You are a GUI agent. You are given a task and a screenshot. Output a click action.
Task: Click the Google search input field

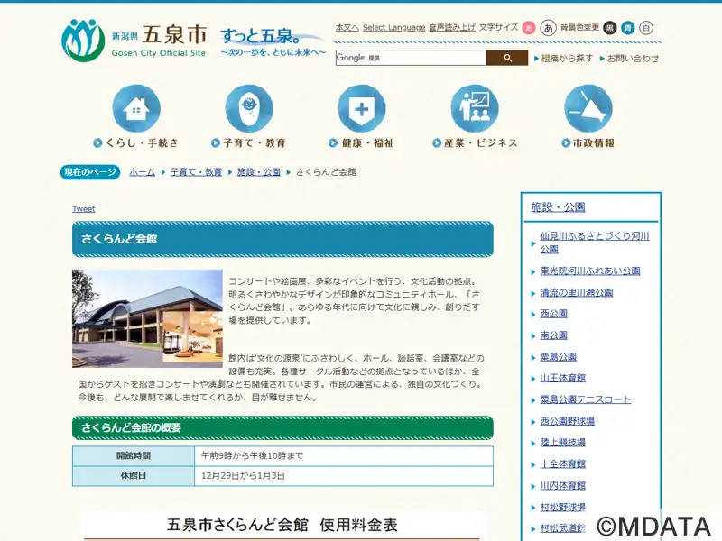click(412, 58)
